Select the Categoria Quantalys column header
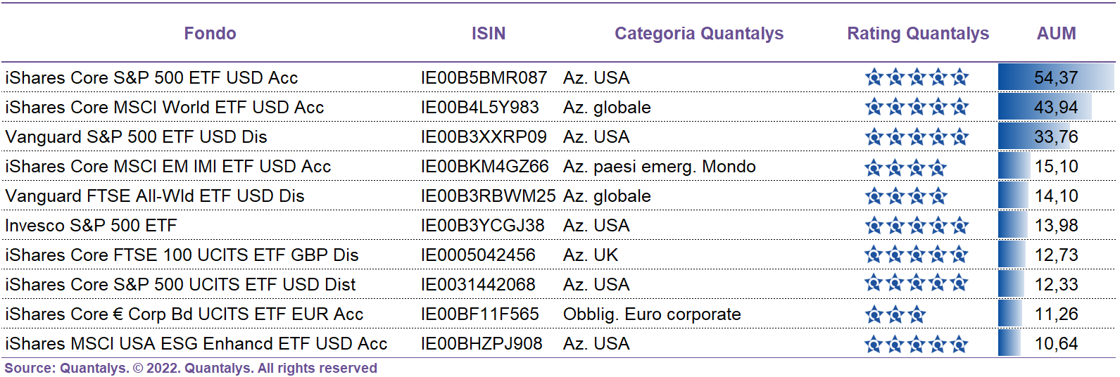This screenshot has width=1120, height=377. tap(698, 34)
